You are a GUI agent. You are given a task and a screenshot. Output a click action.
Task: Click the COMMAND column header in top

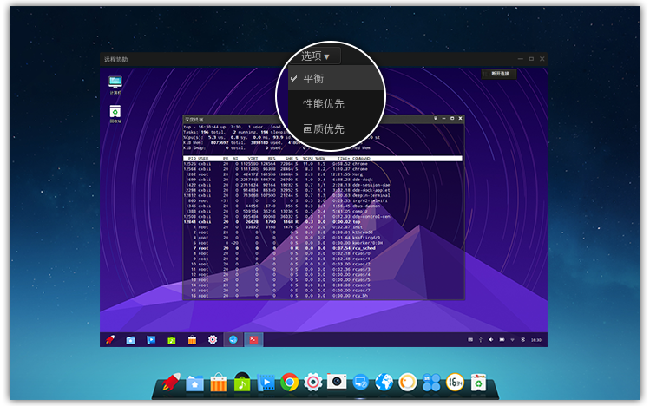(361, 158)
